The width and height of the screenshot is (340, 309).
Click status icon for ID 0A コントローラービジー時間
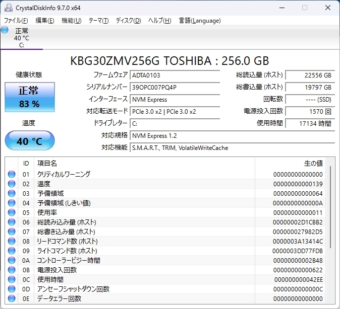[12, 260]
